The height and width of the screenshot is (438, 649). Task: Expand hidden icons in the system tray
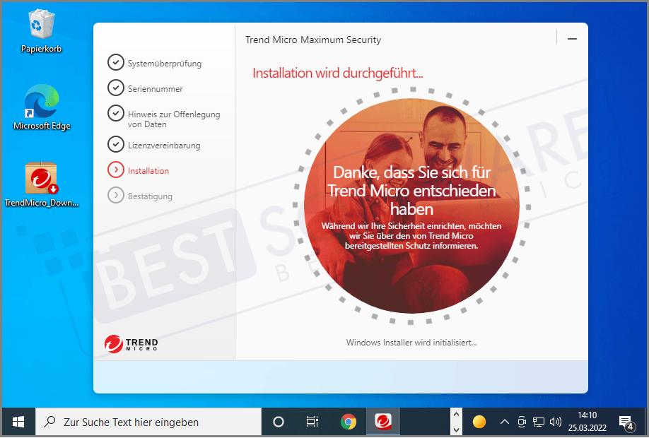coord(504,422)
